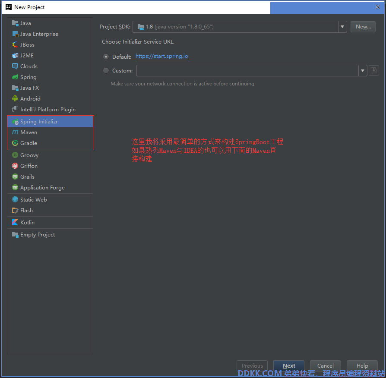Click the import icon beside Custom URL field
This screenshot has height=378, width=386.
(373, 71)
